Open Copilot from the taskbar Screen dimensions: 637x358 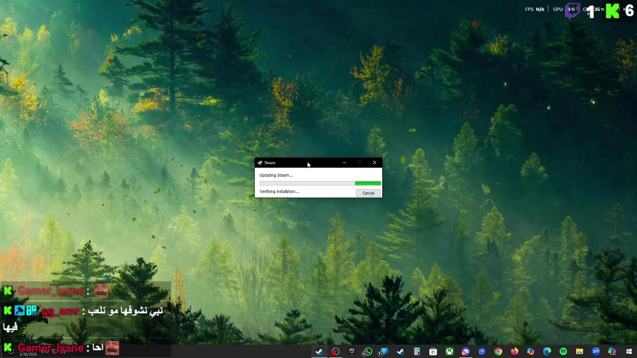point(531,352)
